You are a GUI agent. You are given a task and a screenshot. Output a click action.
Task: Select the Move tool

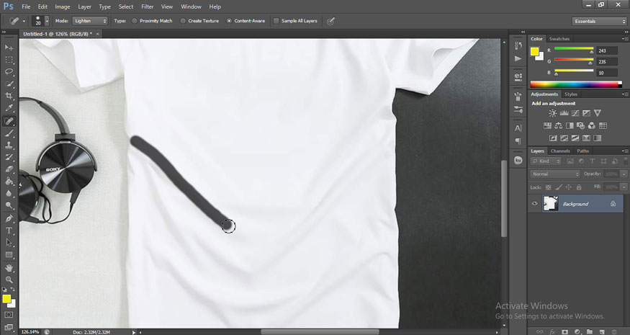pyautogui.click(x=9, y=48)
